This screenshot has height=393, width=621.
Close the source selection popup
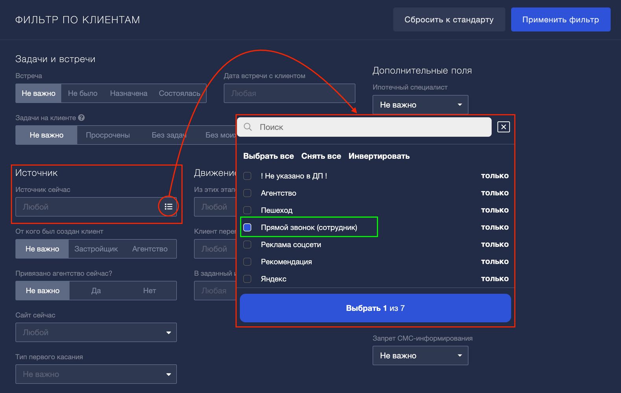pos(503,127)
